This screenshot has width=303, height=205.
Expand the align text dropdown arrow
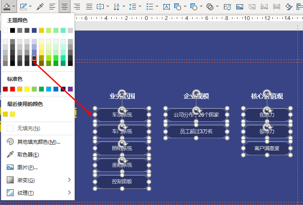point(108,6)
